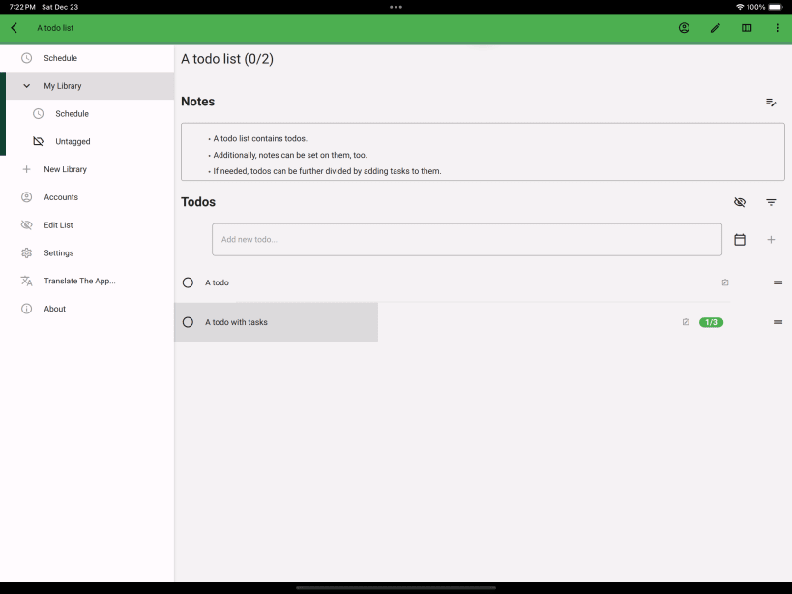
Task: Create a New Library
Action: coord(87,169)
